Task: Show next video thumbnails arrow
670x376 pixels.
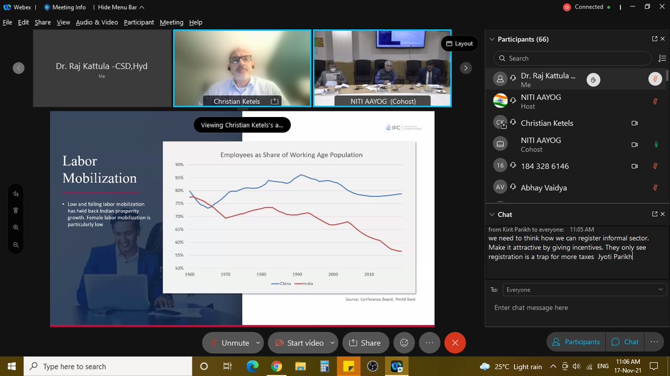Action: [466, 68]
